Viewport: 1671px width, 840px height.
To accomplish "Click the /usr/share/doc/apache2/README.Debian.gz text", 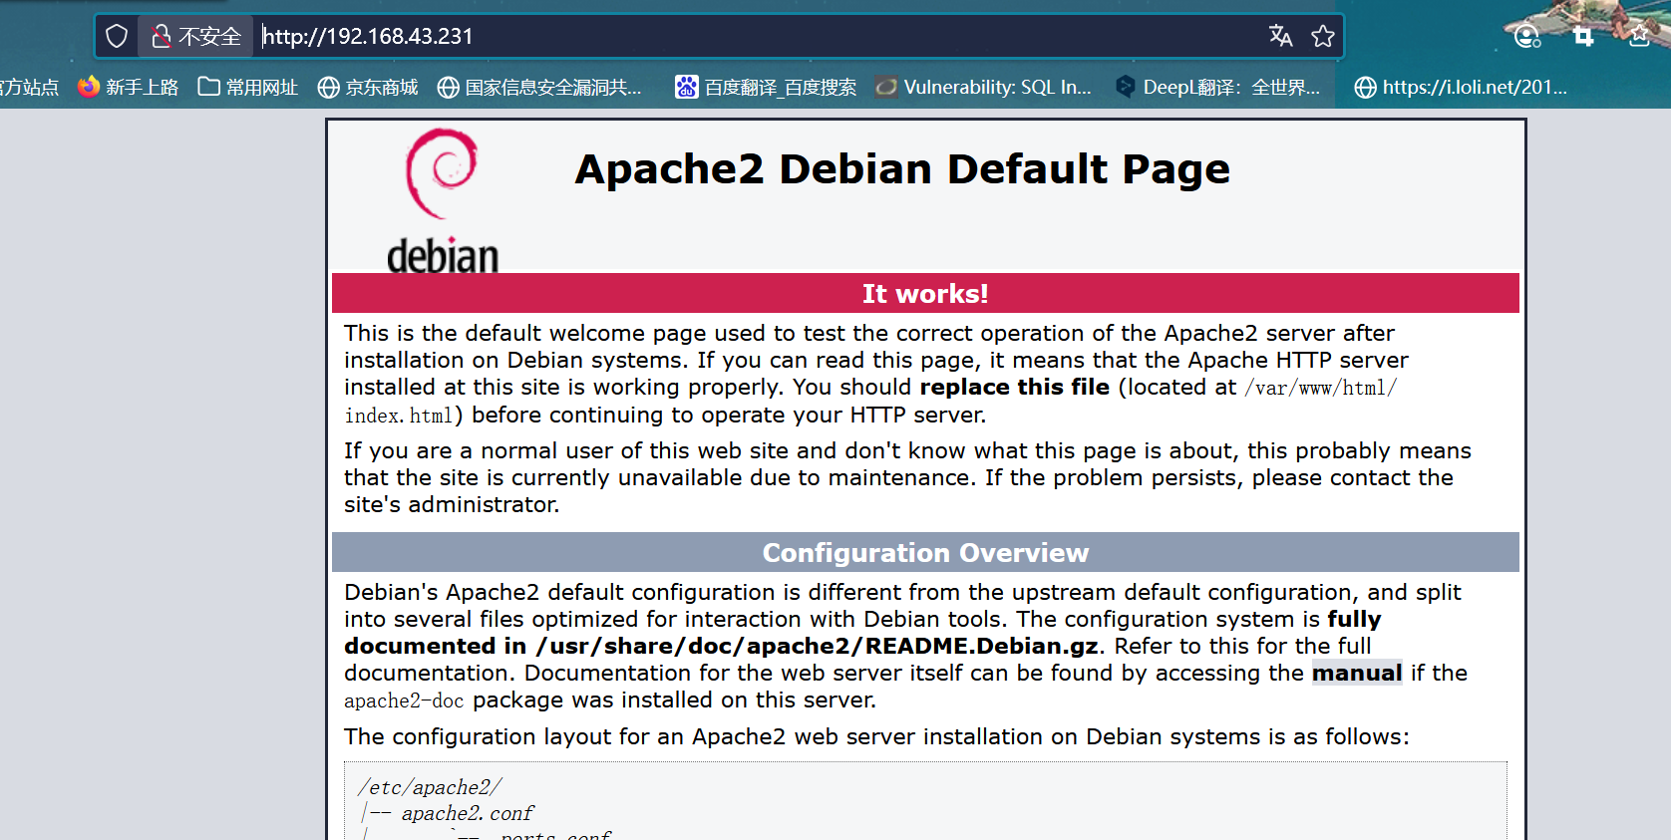I will click(818, 646).
